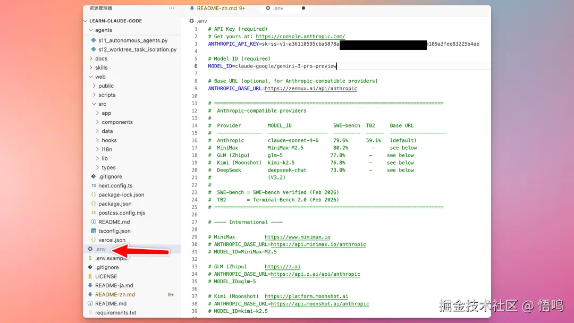This screenshot has height=323, width=574.
Task: Click the markdown icon of README-zh.md in explorer
Action: (x=90, y=294)
